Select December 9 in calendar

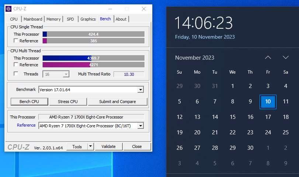click(x=286, y=163)
